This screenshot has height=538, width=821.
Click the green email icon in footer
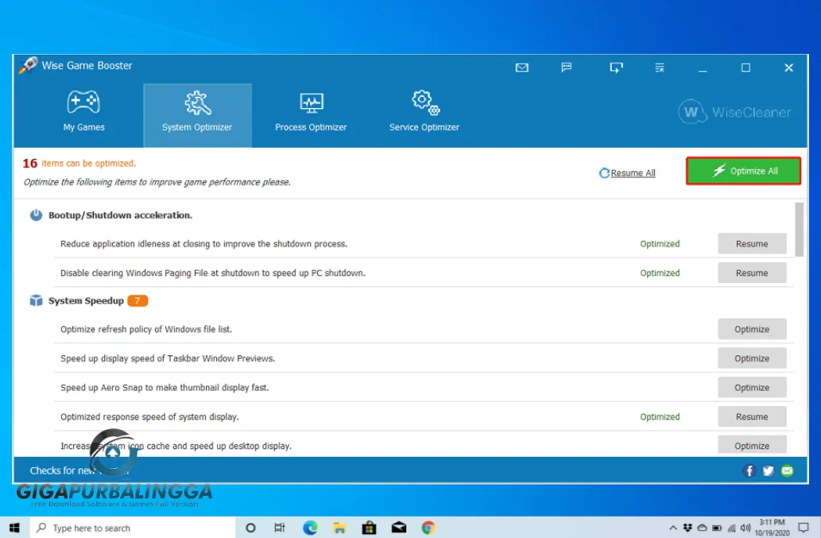787,470
